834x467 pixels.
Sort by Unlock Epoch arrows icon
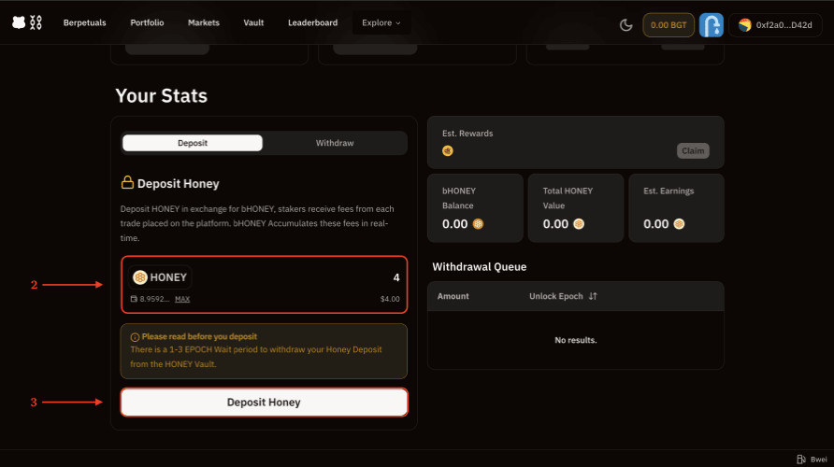click(x=593, y=296)
